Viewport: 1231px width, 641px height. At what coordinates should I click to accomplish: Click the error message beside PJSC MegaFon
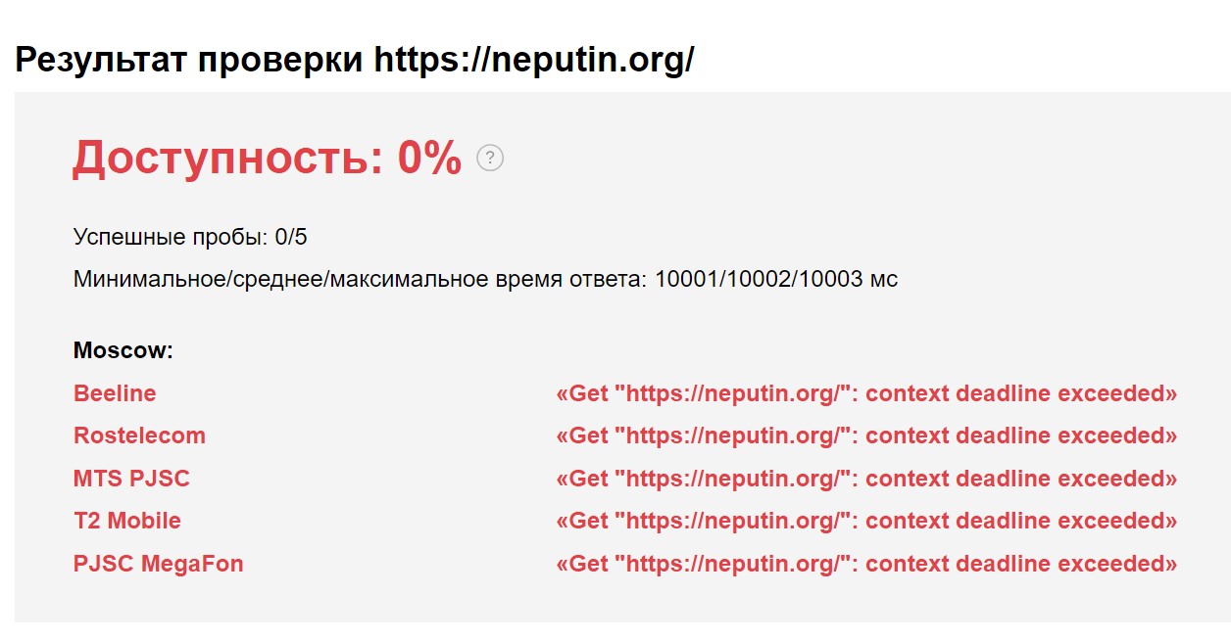866,564
